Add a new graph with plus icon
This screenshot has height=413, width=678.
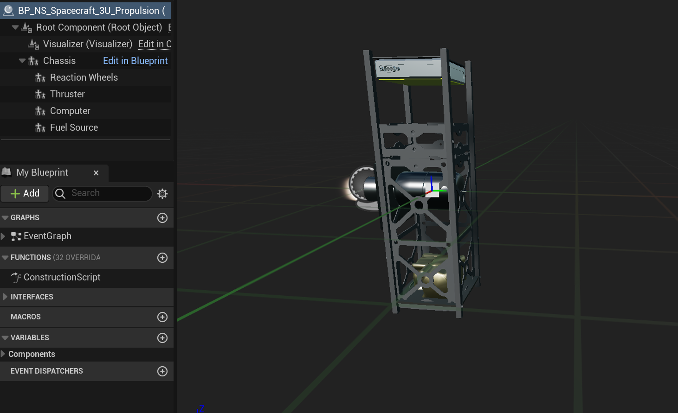click(x=162, y=218)
